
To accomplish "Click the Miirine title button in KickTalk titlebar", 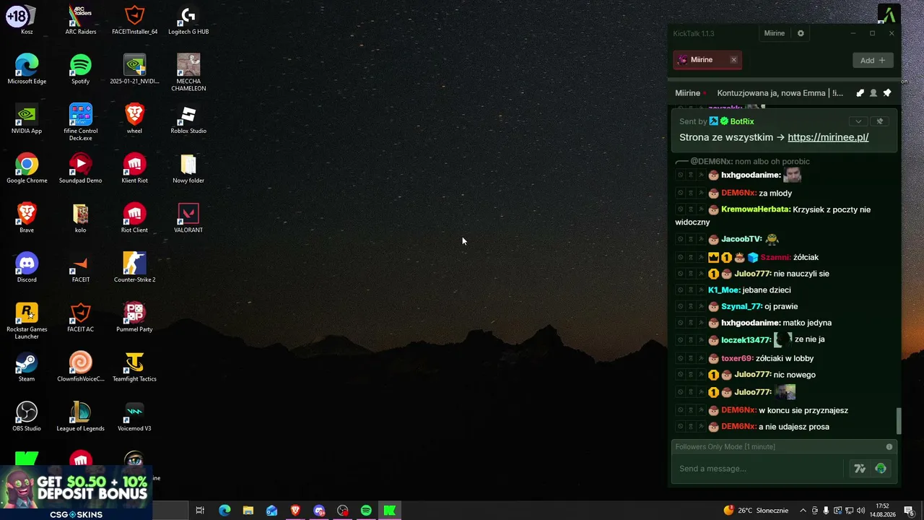I will 775,33.
